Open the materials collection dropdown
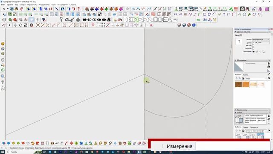 [x=256, y=79]
